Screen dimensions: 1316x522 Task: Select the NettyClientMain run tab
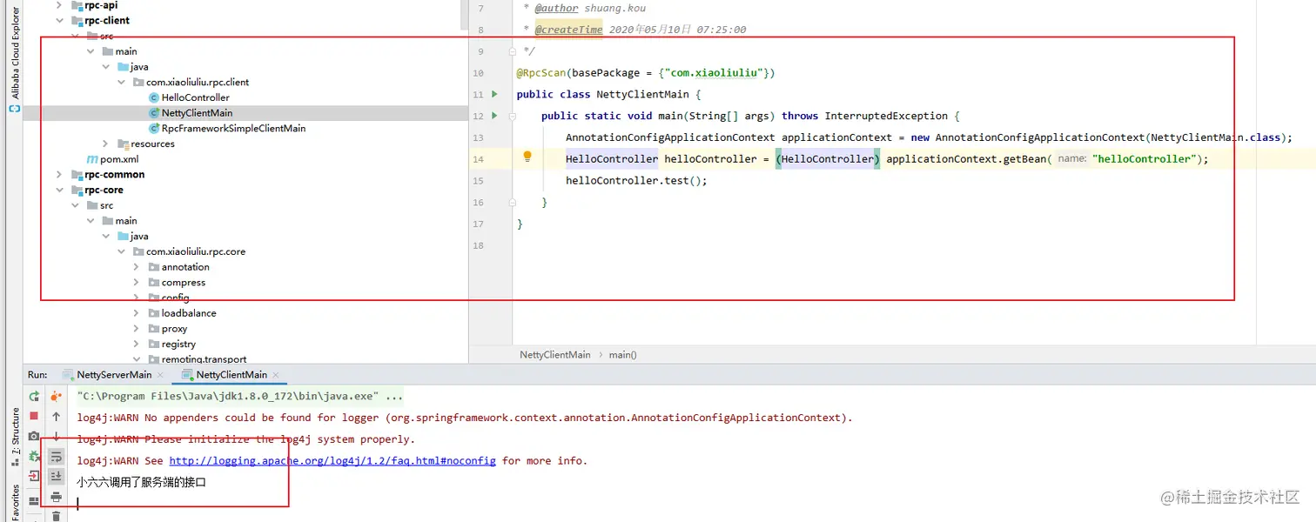(x=232, y=375)
